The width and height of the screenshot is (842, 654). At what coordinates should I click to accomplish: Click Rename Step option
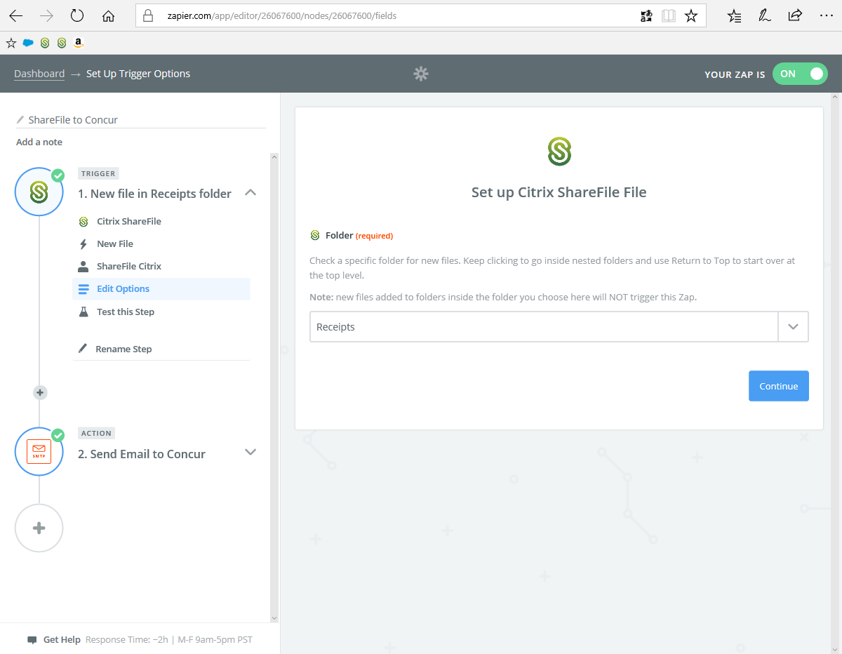coord(123,349)
